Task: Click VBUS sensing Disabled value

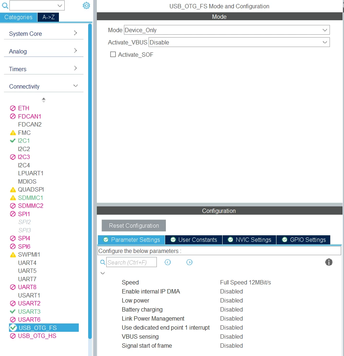Action: (x=231, y=336)
